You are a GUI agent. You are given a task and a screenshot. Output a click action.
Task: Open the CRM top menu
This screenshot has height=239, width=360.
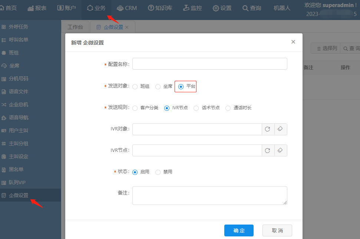[127, 8]
